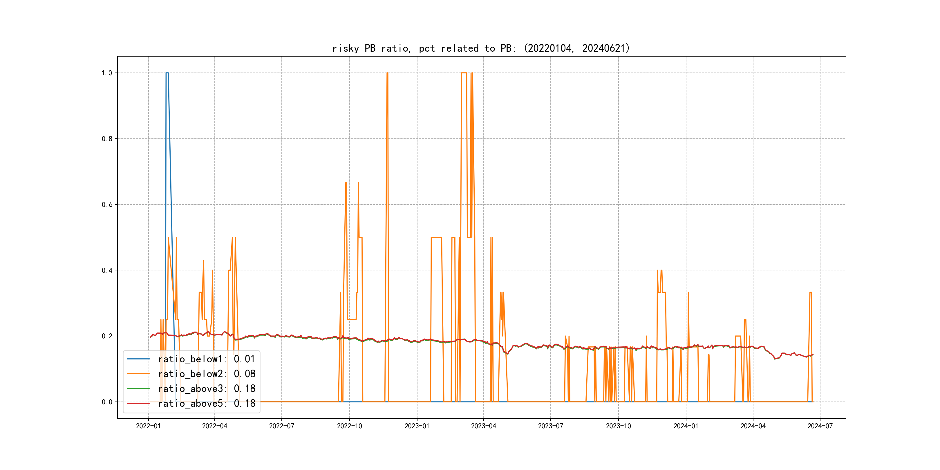Image resolution: width=940 pixels, height=470 pixels.
Task: Click the orange ratio_below2 legend line sample
Action: pos(138,374)
